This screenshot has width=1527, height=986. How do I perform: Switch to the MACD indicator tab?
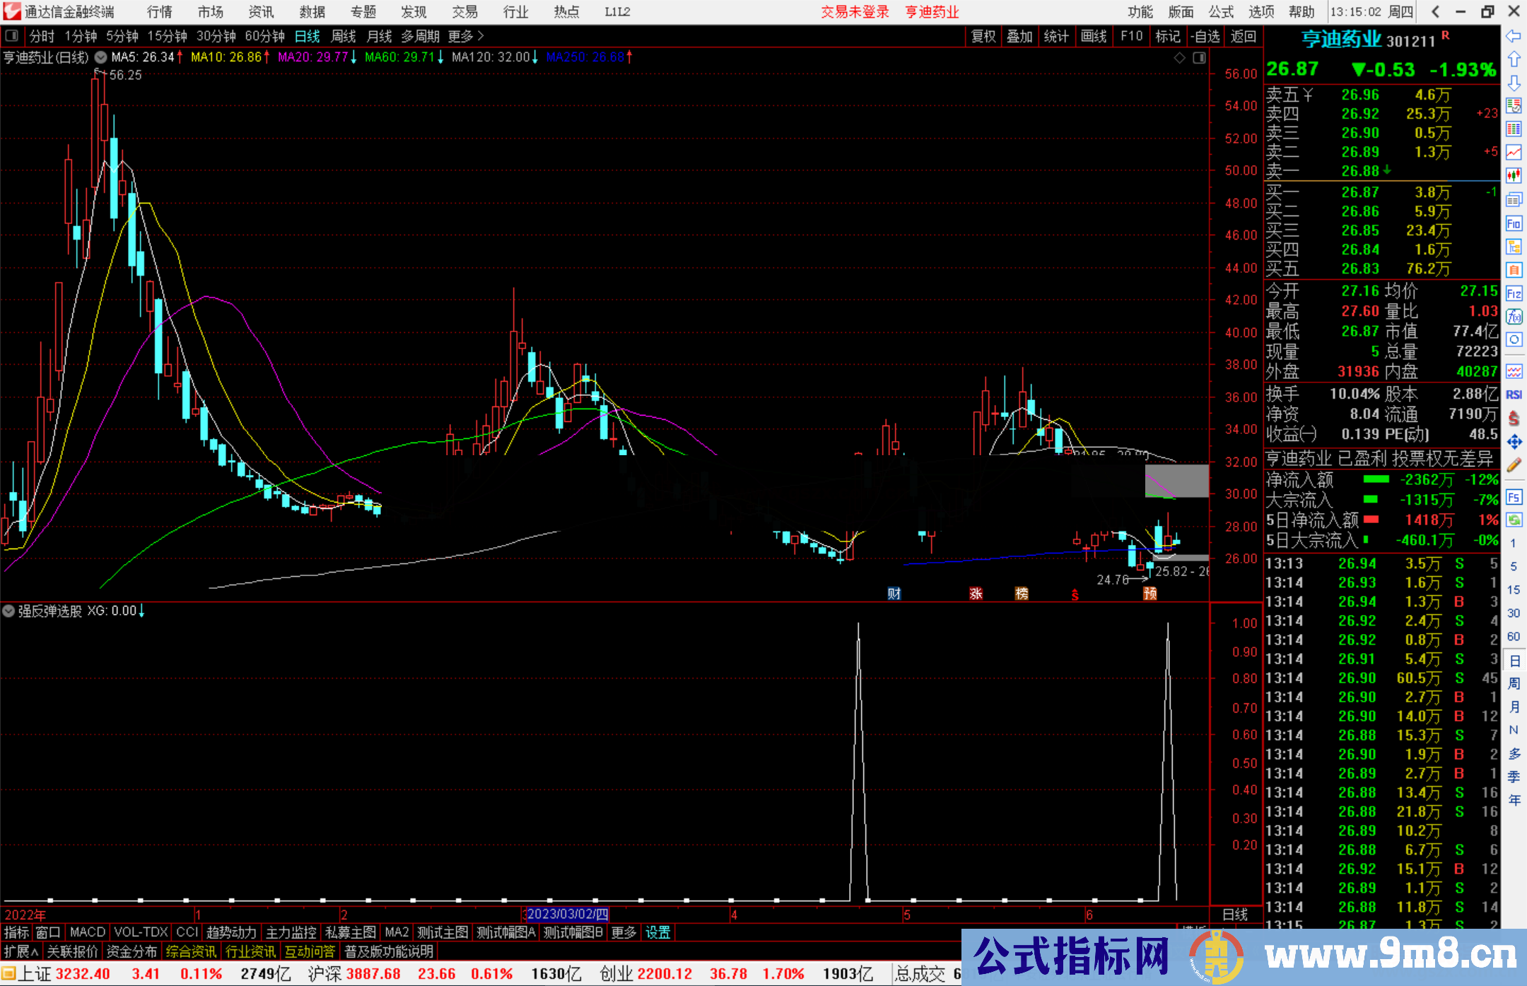click(87, 932)
